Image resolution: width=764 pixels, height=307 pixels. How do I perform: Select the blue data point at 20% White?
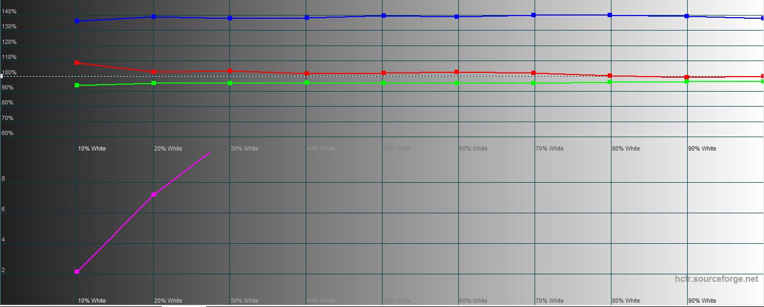[x=154, y=17]
